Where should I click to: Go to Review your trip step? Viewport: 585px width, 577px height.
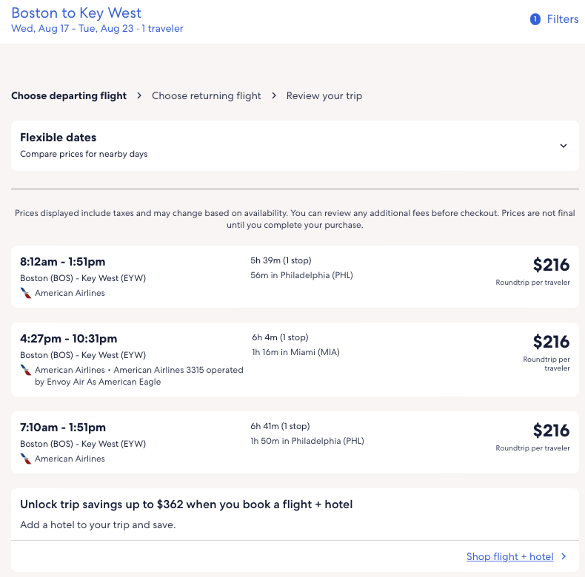click(324, 95)
